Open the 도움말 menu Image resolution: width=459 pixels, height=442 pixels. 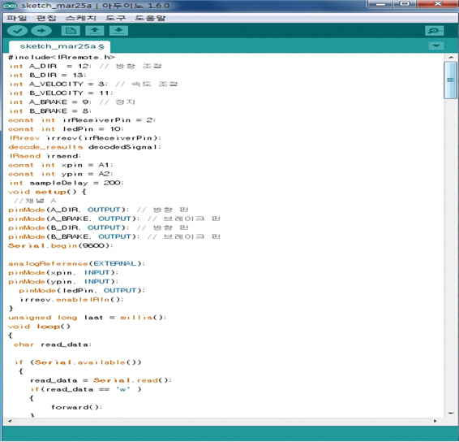pos(150,18)
